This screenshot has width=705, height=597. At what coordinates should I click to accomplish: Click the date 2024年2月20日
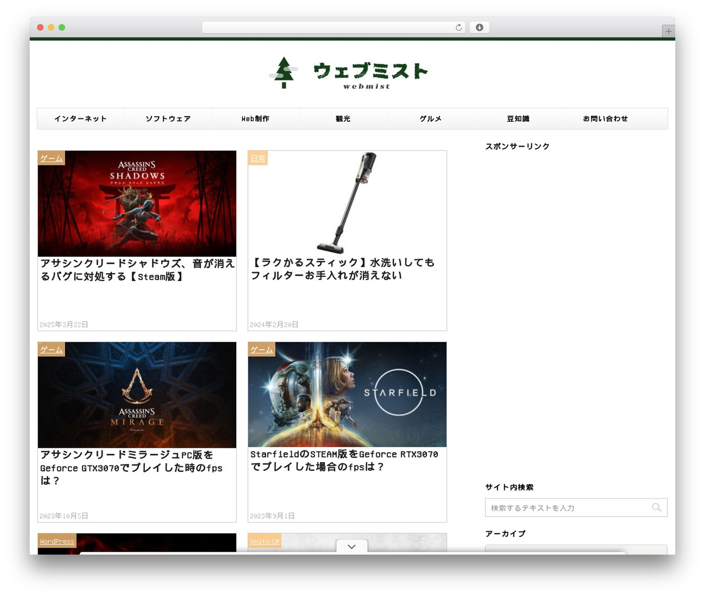coord(274,325)
